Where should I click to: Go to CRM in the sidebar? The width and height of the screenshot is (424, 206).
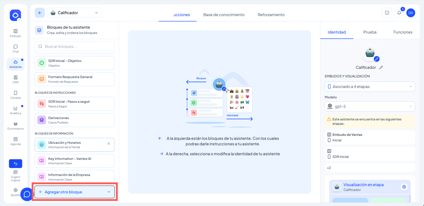[x=15, y=79]
